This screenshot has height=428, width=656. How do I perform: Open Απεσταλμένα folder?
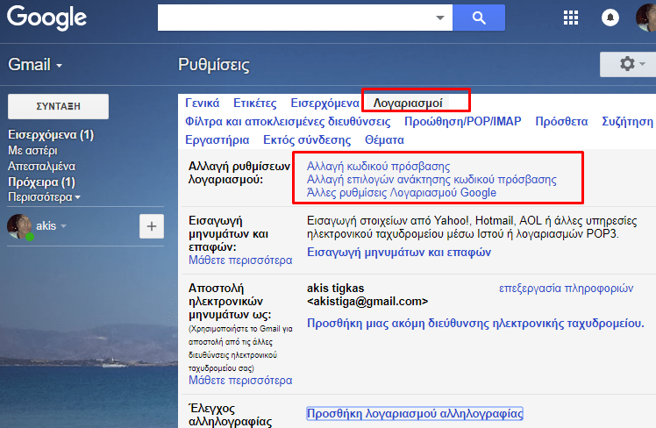point(41,166)
